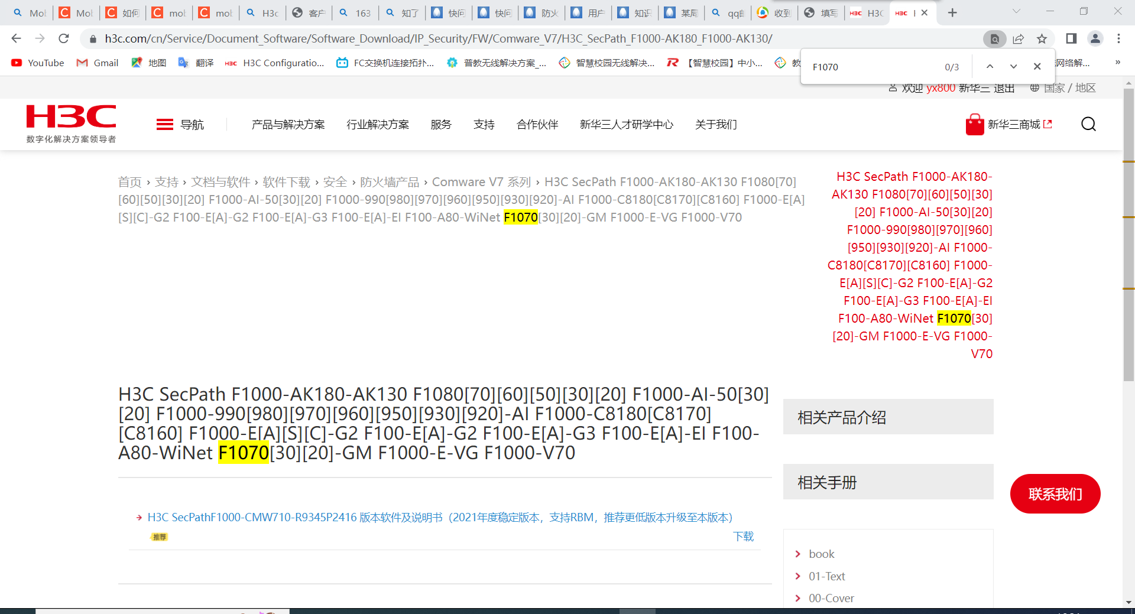
Task: Open the share page icon in address bar
Action: coord(1018,39)
